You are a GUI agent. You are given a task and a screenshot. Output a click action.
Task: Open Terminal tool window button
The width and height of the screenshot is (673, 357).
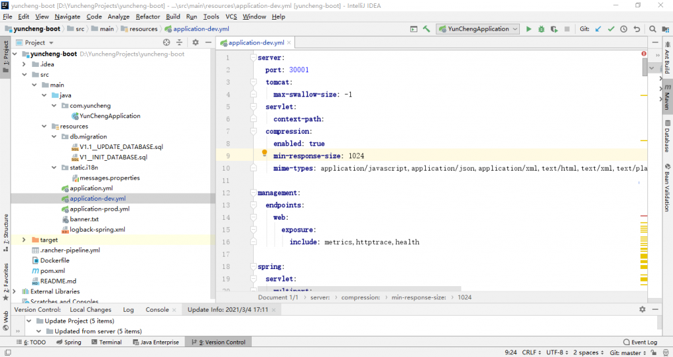(x=106, y=342)
